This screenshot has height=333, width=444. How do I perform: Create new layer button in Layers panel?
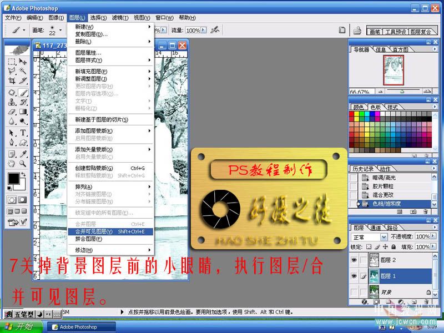[414, 302]
